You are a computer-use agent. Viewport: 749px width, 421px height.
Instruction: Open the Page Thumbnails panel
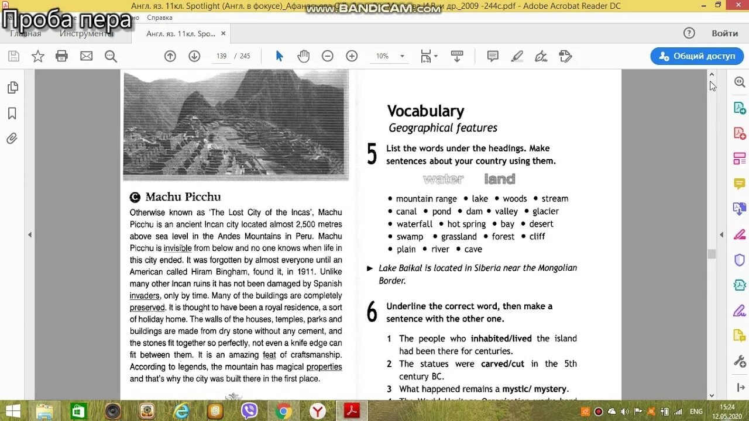(x=12, y=88)
